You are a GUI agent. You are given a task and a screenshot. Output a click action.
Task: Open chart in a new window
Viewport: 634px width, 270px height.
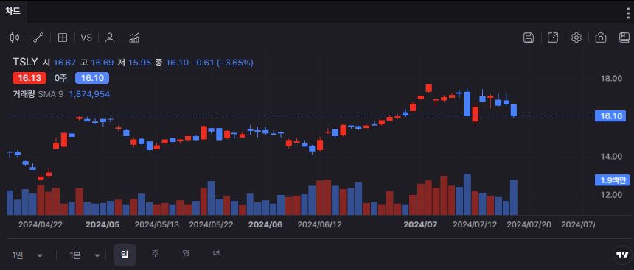(x=552, y=38)
